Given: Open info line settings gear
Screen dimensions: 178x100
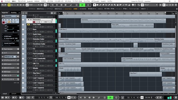Looking at the screenshot, I should 177,9.
